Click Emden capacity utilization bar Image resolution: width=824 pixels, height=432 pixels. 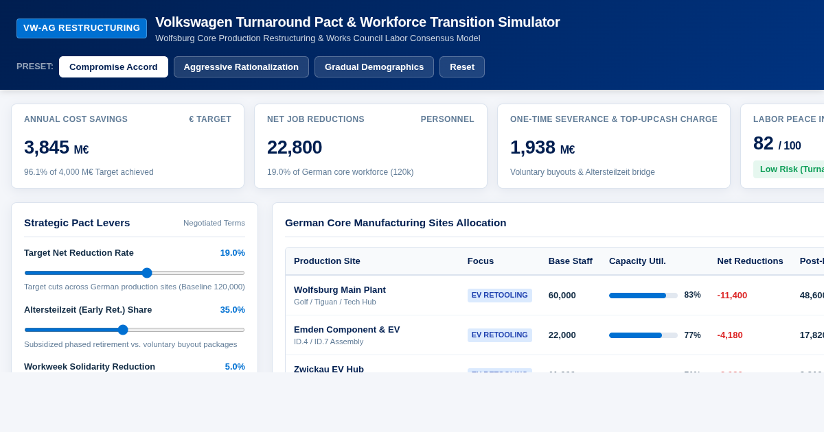[643, 335]
